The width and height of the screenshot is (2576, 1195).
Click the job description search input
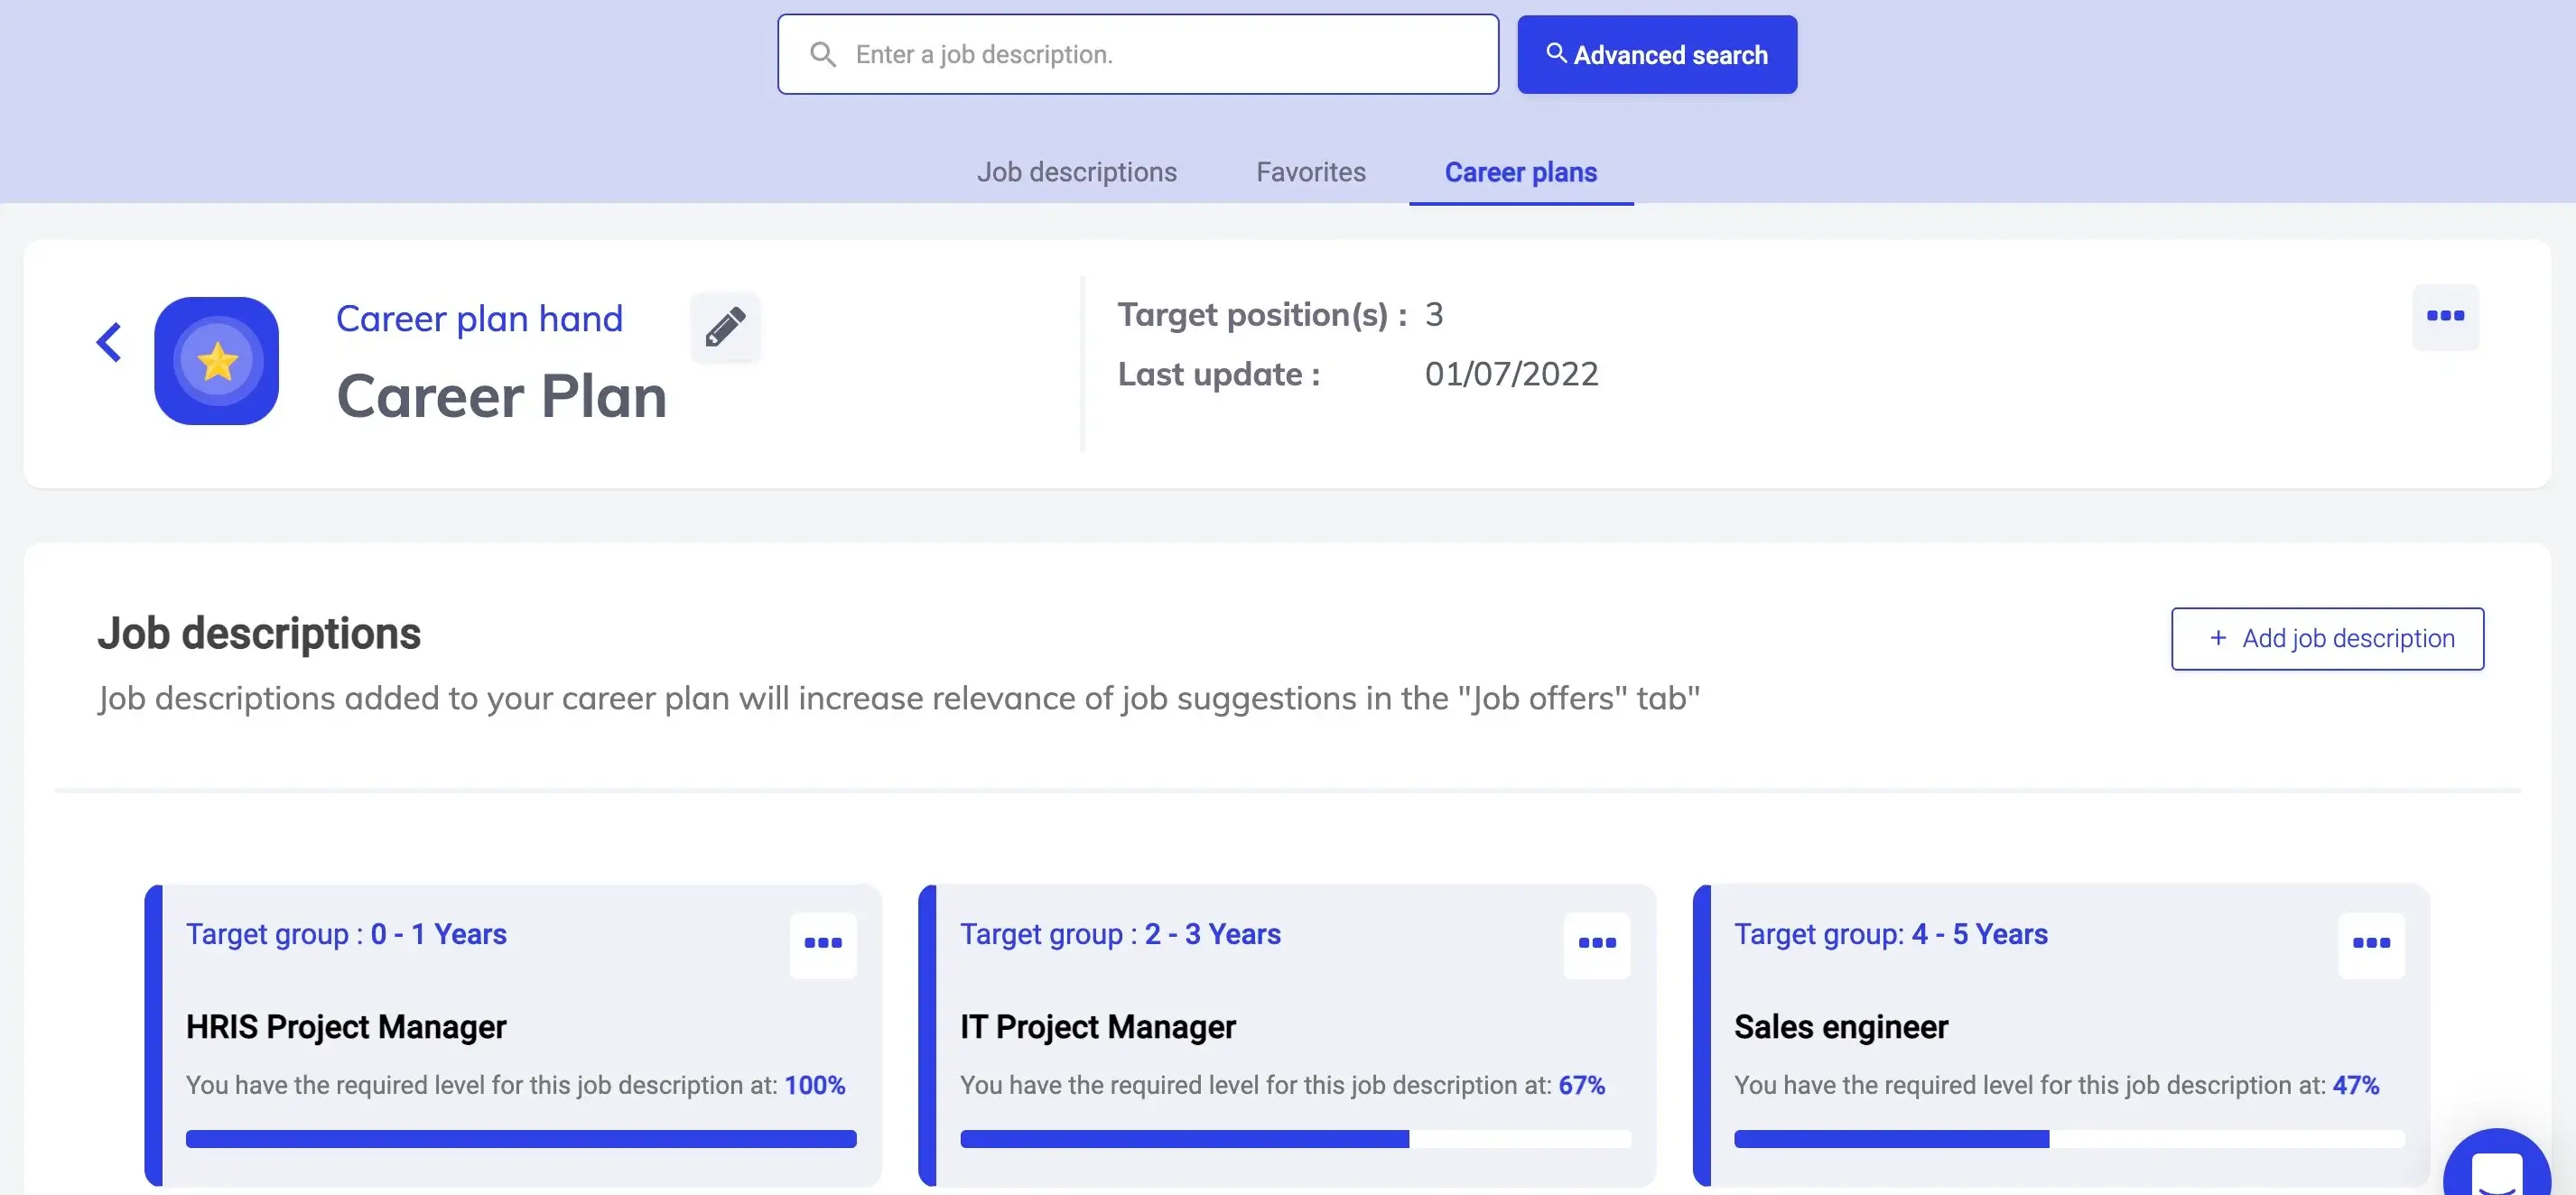pos(1138,54)
